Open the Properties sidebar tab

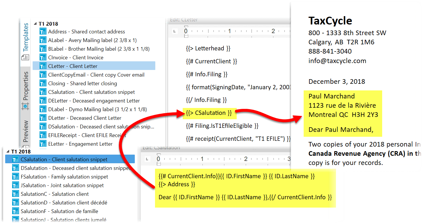26,86
